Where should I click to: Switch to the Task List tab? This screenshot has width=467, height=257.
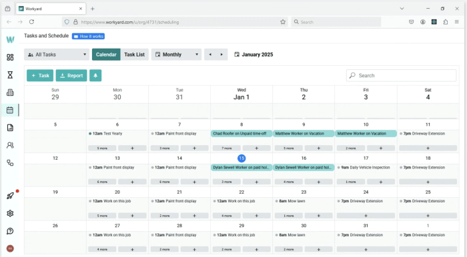(x=134, y=55)
